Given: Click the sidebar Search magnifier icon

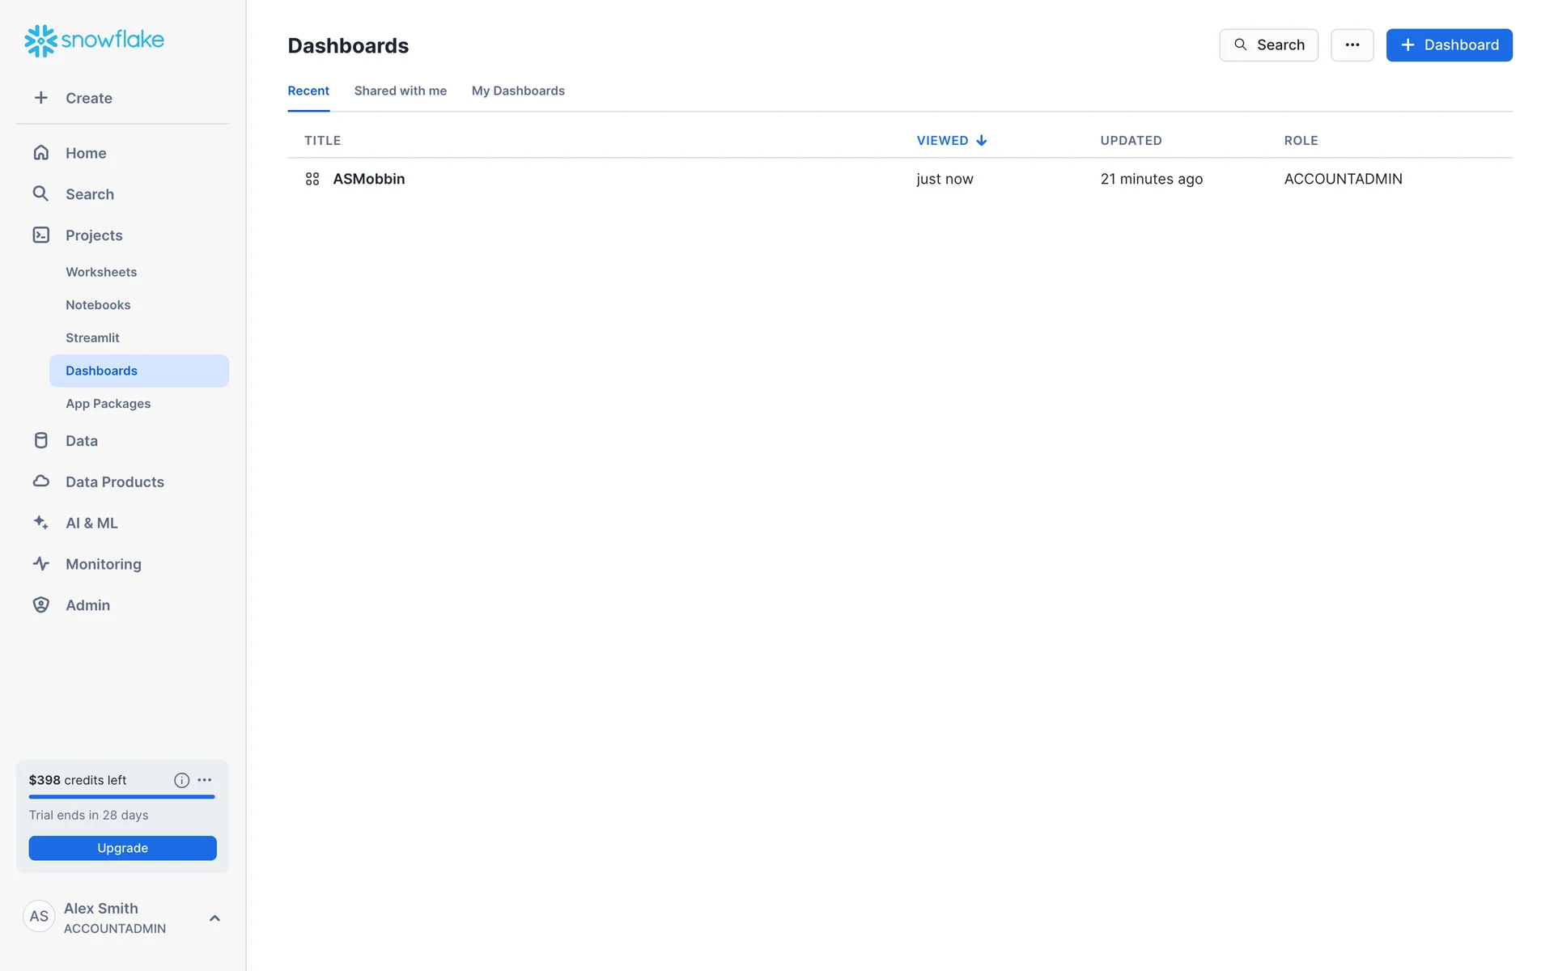Looking at the screenshot, I should click(40, 193).
